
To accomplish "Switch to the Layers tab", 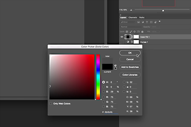I will [123, 17].
